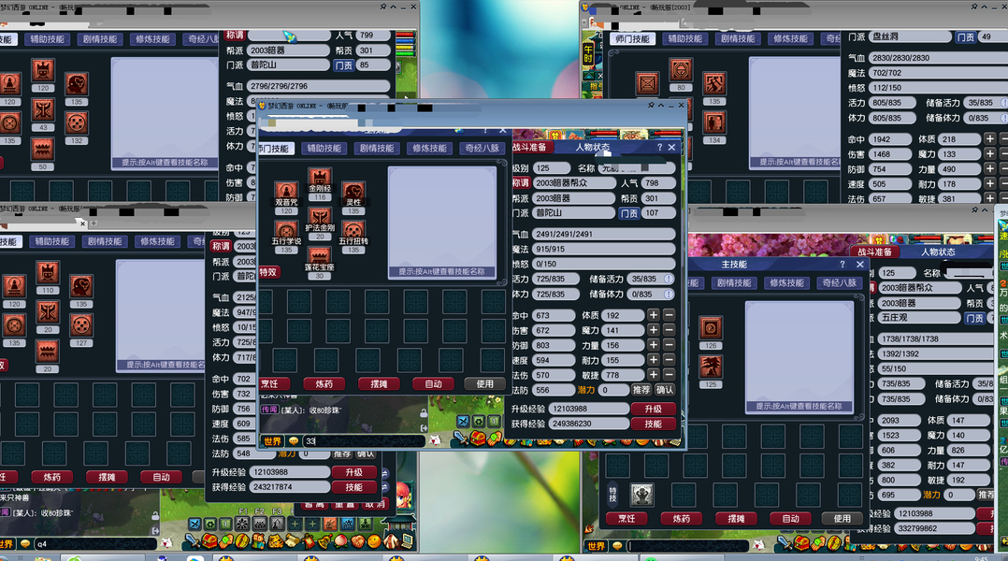Click the chat lock icon in the center window
The width and height of the screenshot is (1008, 561).
(x=424, y=412)
